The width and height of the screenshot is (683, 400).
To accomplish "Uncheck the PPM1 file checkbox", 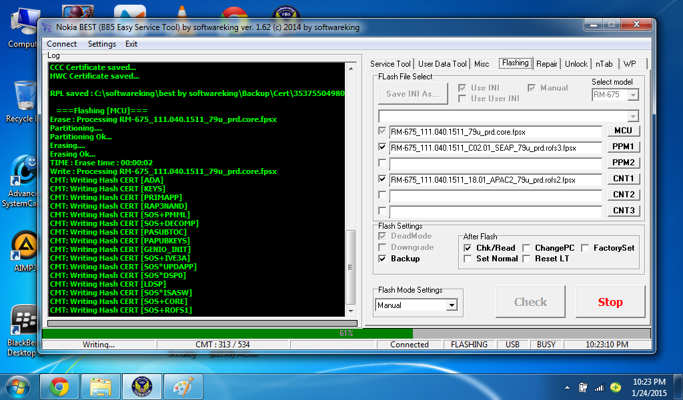I will point(382,147).
